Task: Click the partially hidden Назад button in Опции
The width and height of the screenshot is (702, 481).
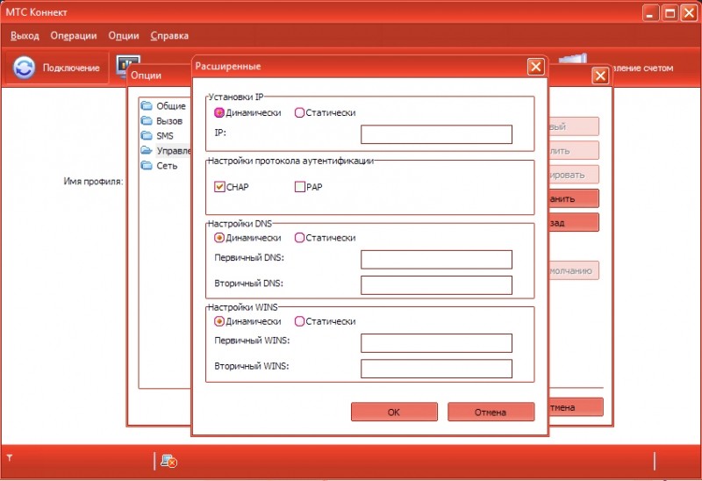Action: coord(574,223)
